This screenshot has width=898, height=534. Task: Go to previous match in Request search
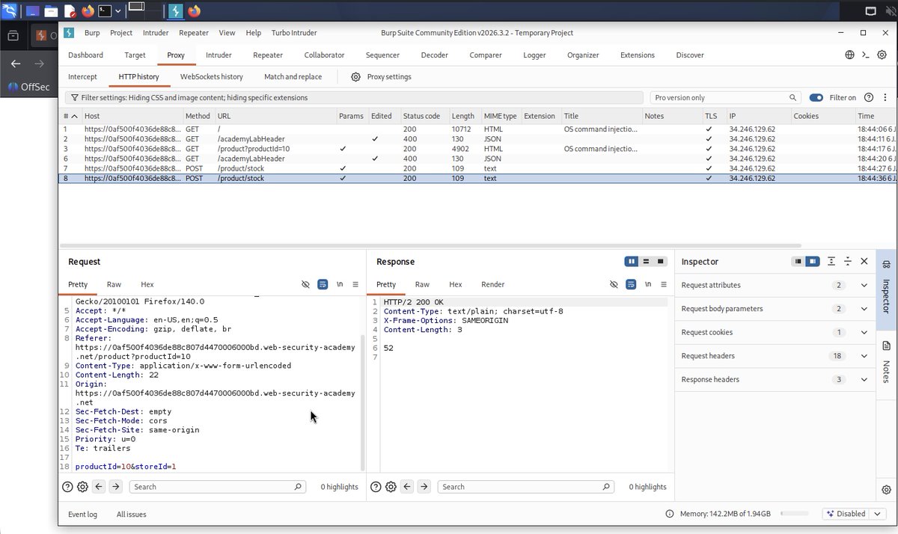point(99,487)
